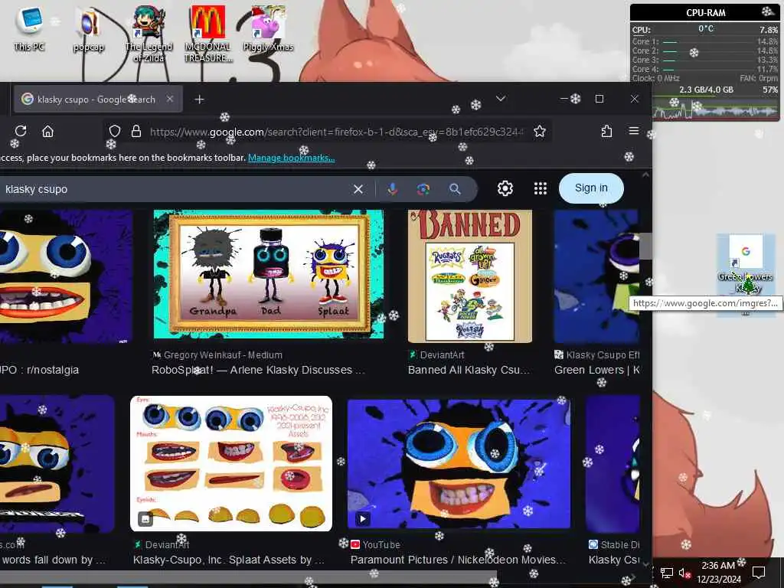Image resolution: width=784 pixels, height=588 pixels.
Task: Open the taskbar clock and date
Action: [x=718, y=573]
